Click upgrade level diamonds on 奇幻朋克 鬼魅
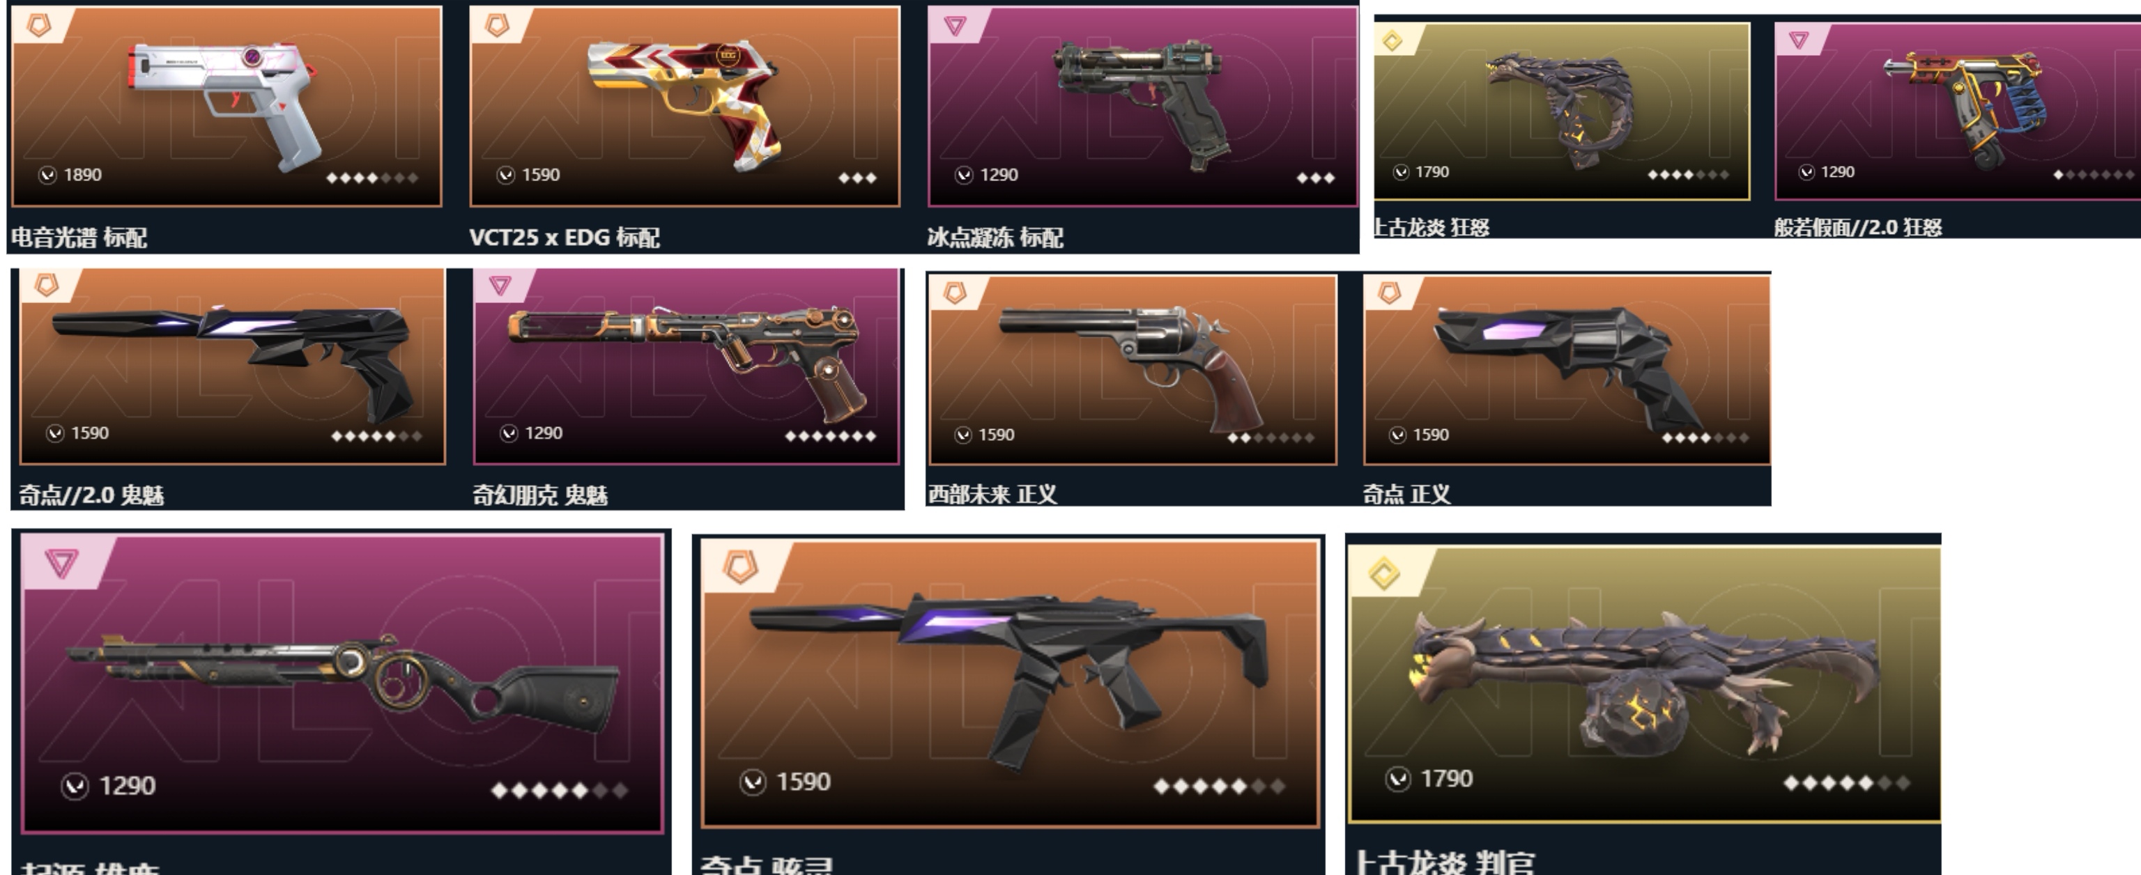Viewport: 2141px width, 875px height. (830, 435)
